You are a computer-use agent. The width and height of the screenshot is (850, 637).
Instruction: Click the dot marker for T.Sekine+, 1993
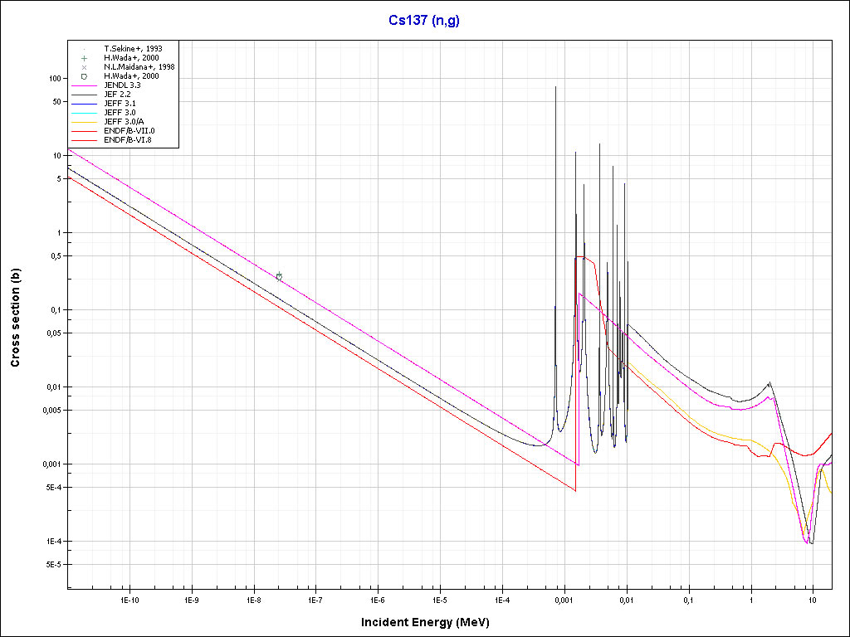tap(85, 49)
